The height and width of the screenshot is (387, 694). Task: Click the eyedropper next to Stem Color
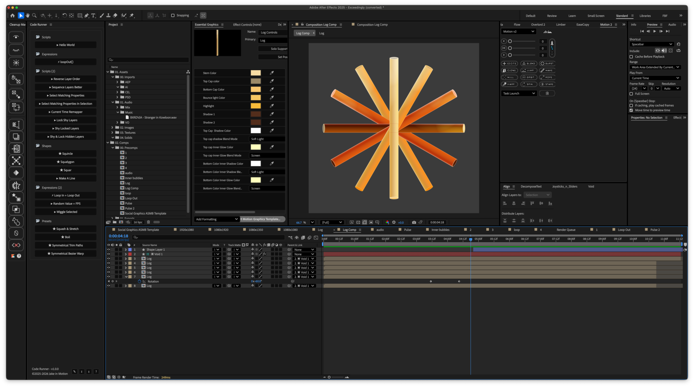pyautogui.click(x=272, y=73)
